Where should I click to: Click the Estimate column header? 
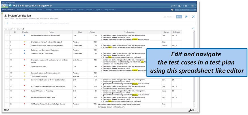click(176, 32)
